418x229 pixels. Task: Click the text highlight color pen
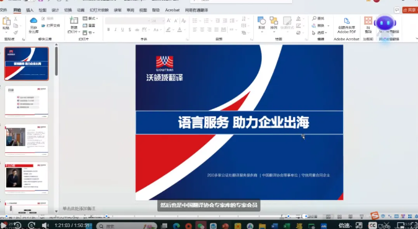pos(168,30)
